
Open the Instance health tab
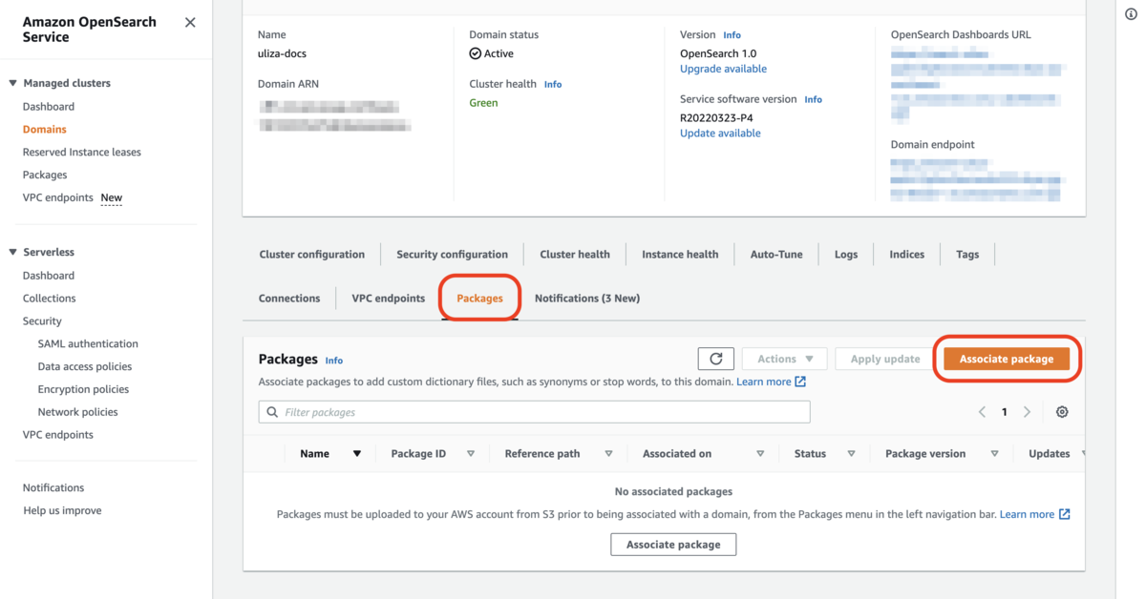click(x=680, y=254)
